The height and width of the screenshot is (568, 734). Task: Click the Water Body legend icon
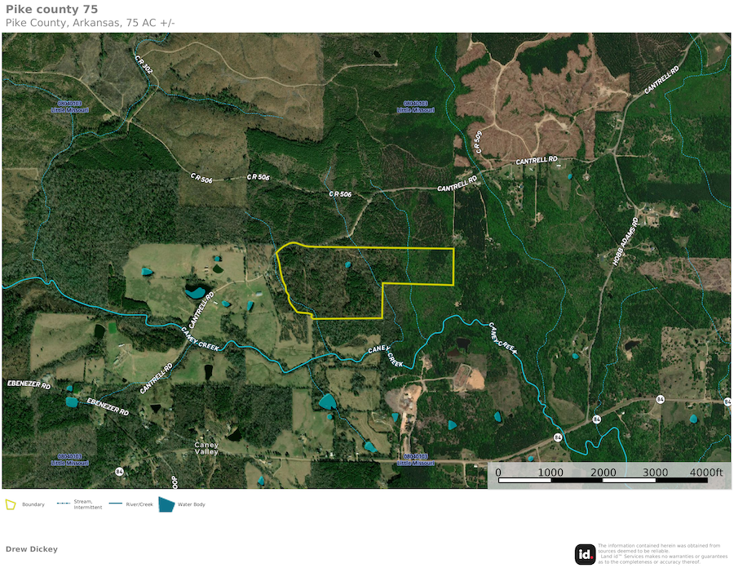[x=166, y=504]
